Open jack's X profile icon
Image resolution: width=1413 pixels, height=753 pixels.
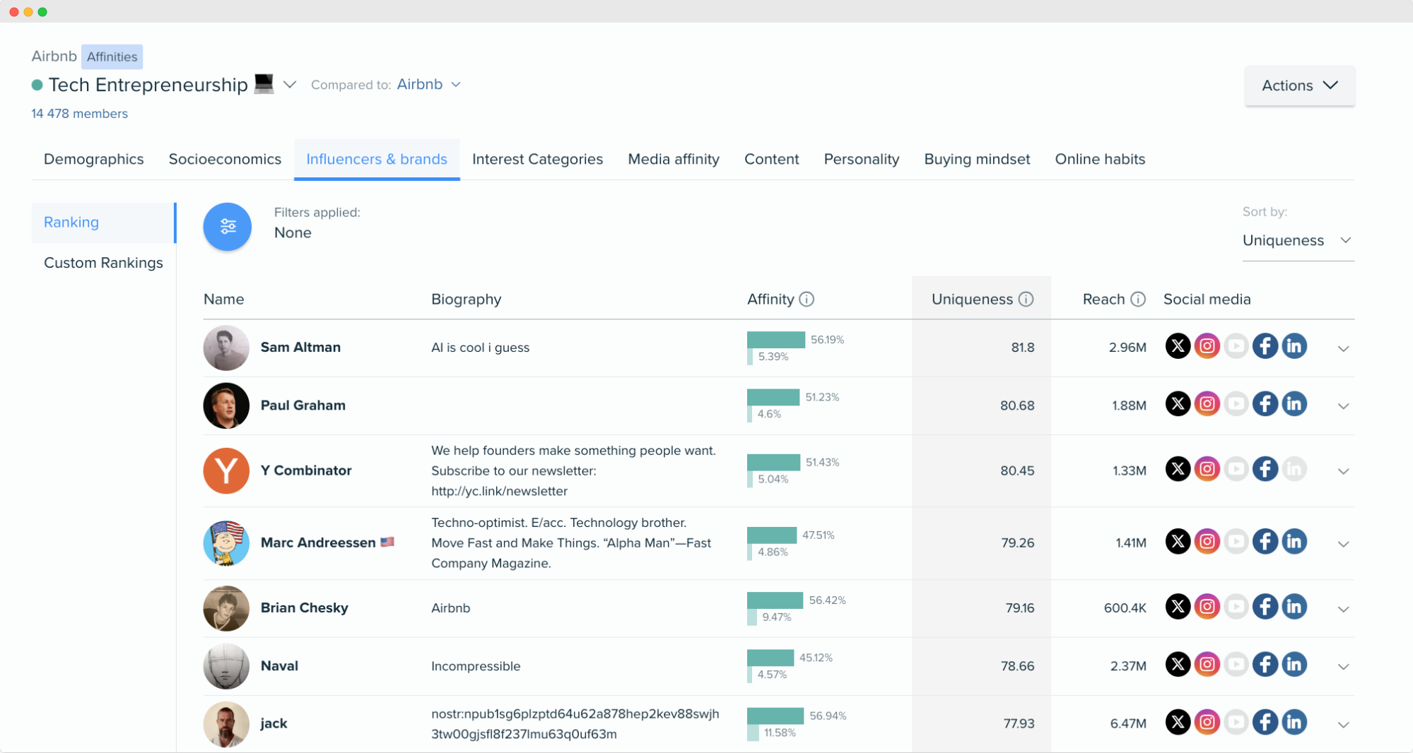point(1178,723)
